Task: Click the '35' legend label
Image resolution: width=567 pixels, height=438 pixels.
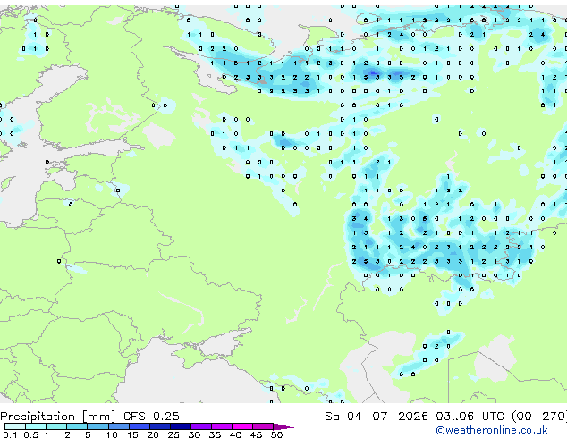Action: (215, 434)
